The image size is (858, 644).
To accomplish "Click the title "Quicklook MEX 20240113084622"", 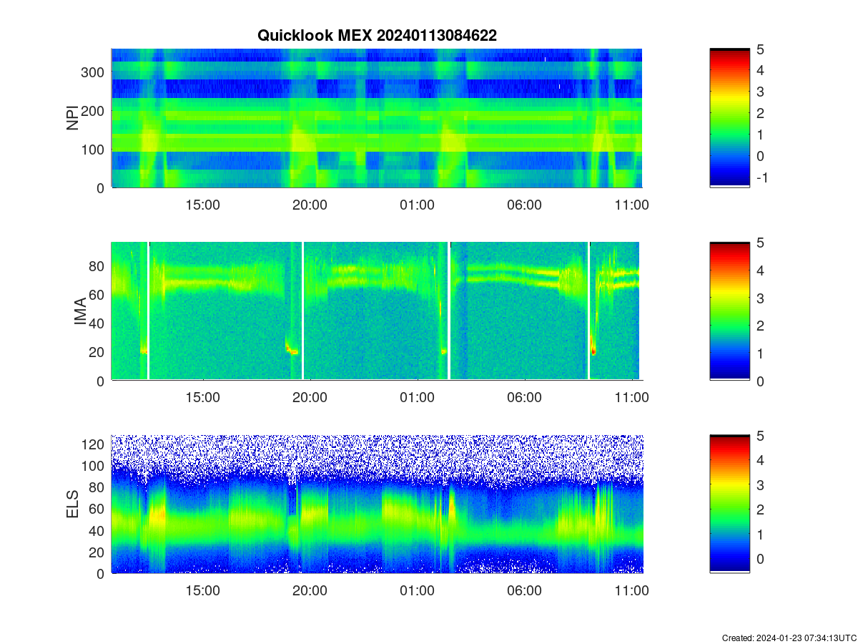I will (377, 36).
